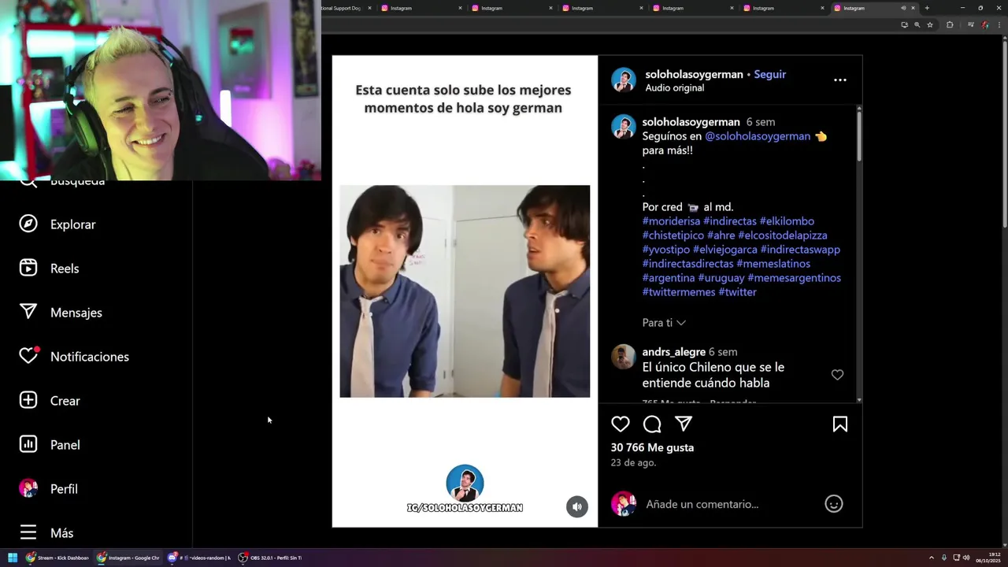The image size is (1008, 567).
Task: Open the #twitter hashtag
Action: (737, 292)
